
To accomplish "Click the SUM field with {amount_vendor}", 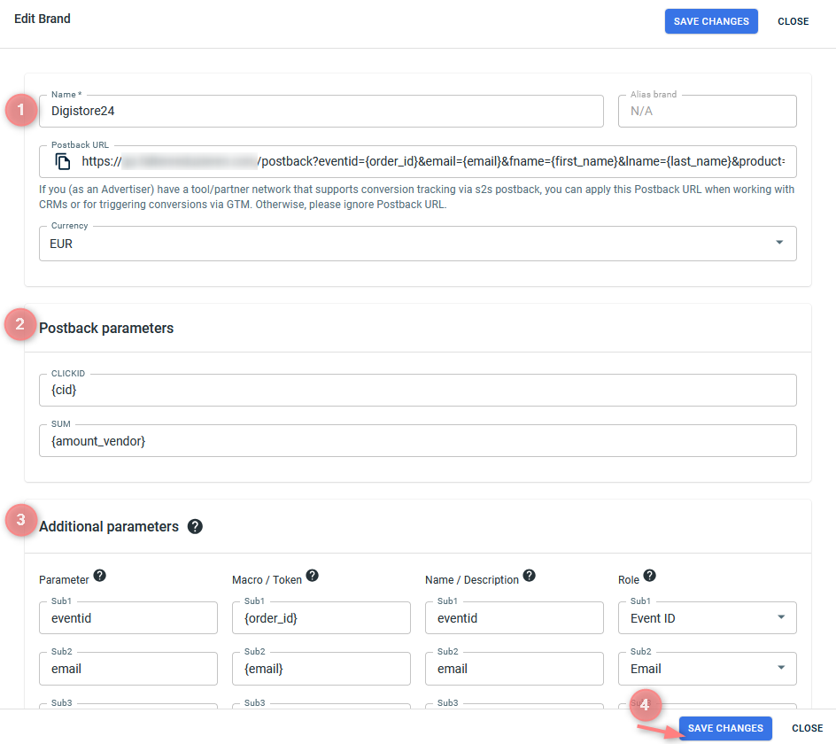I will (x=417, y=441).
